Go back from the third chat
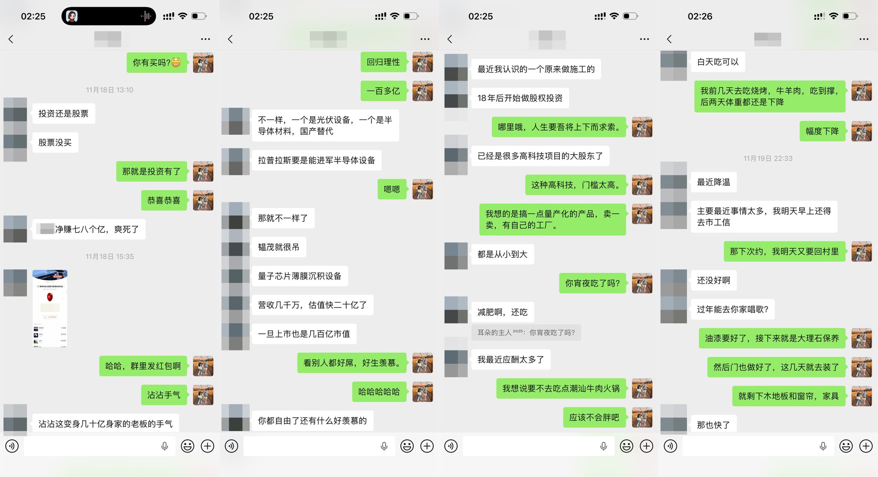 pyautogui.click(x=450, y=39)
